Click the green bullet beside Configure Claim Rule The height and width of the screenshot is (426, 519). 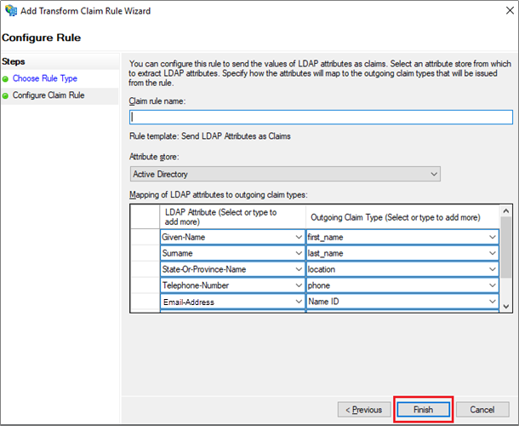coord(5,95)
